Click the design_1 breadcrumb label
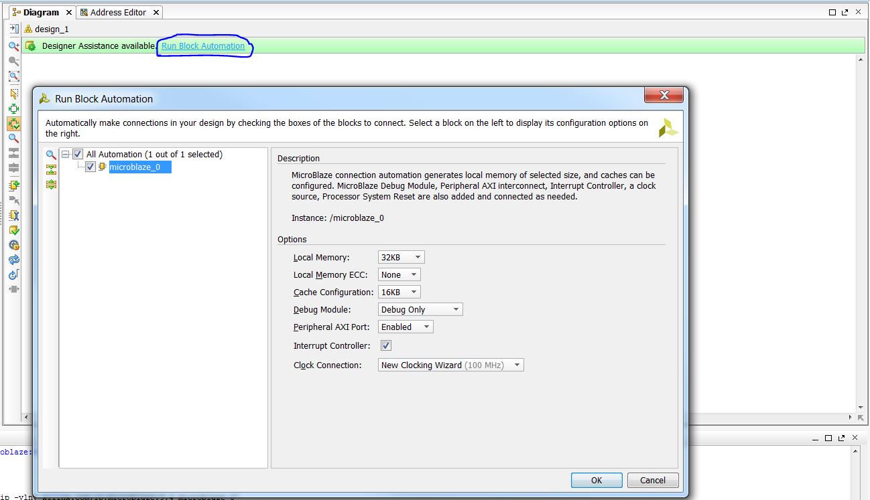 coord(52,29)
